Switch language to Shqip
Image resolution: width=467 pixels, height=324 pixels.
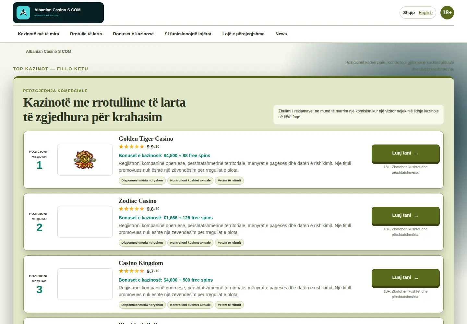pos(409,13)
